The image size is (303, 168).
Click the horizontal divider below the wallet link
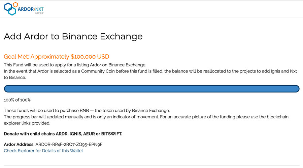(x=152, y=166)
